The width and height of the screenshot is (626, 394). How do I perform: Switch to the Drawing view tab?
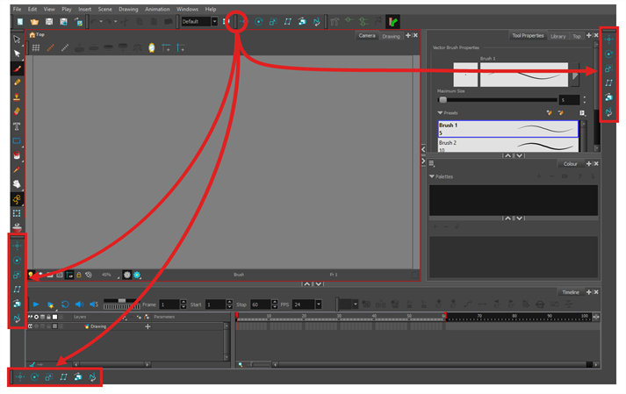point(391,36)
